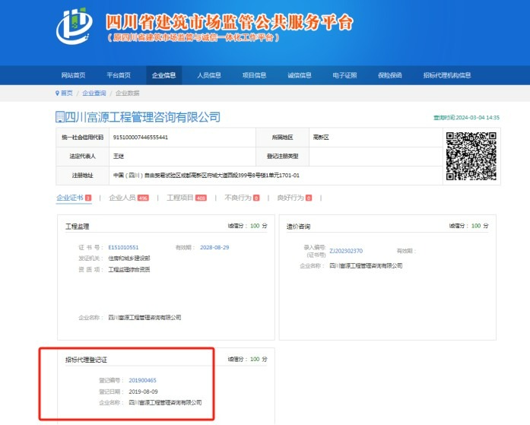
Task: Click registration date 2019-08-09
Action: pos(143,392)
